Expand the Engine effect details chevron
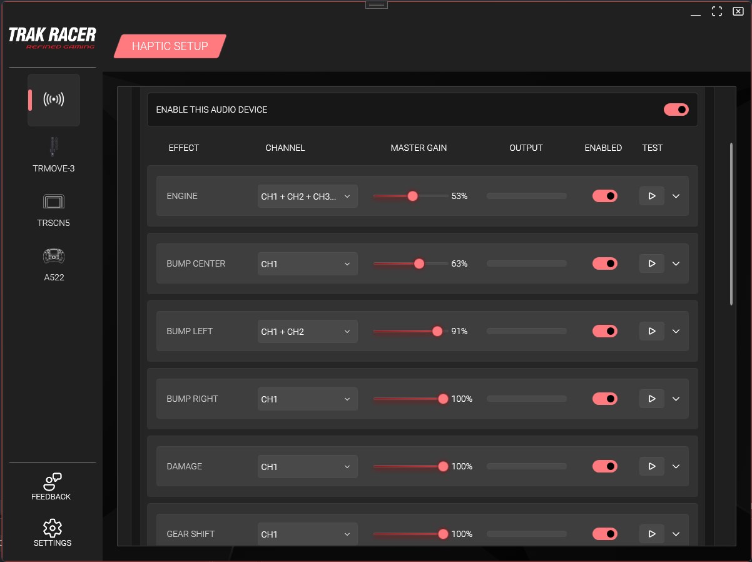 click(676, 196)
